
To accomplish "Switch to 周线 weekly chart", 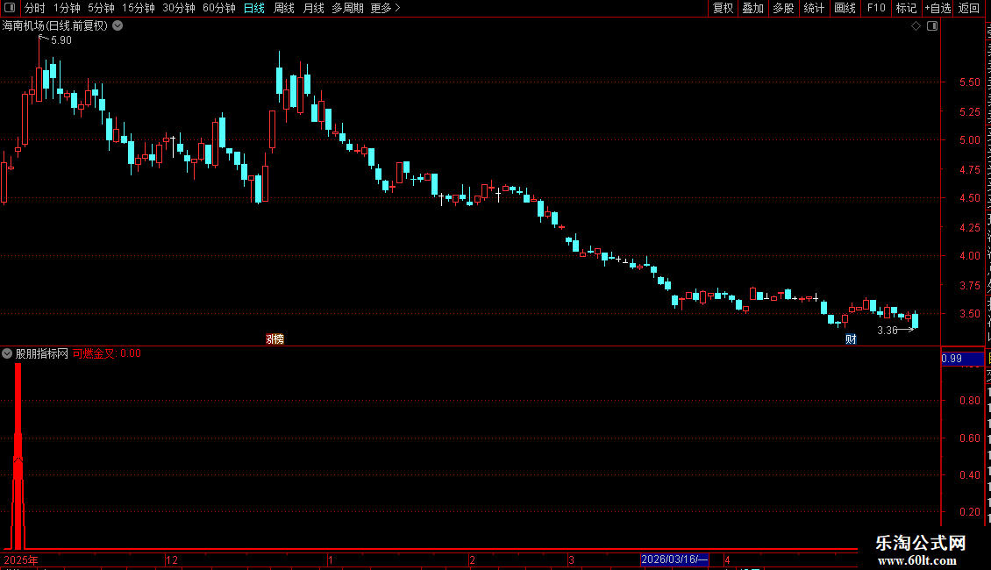I will click(x=284, y=8).
